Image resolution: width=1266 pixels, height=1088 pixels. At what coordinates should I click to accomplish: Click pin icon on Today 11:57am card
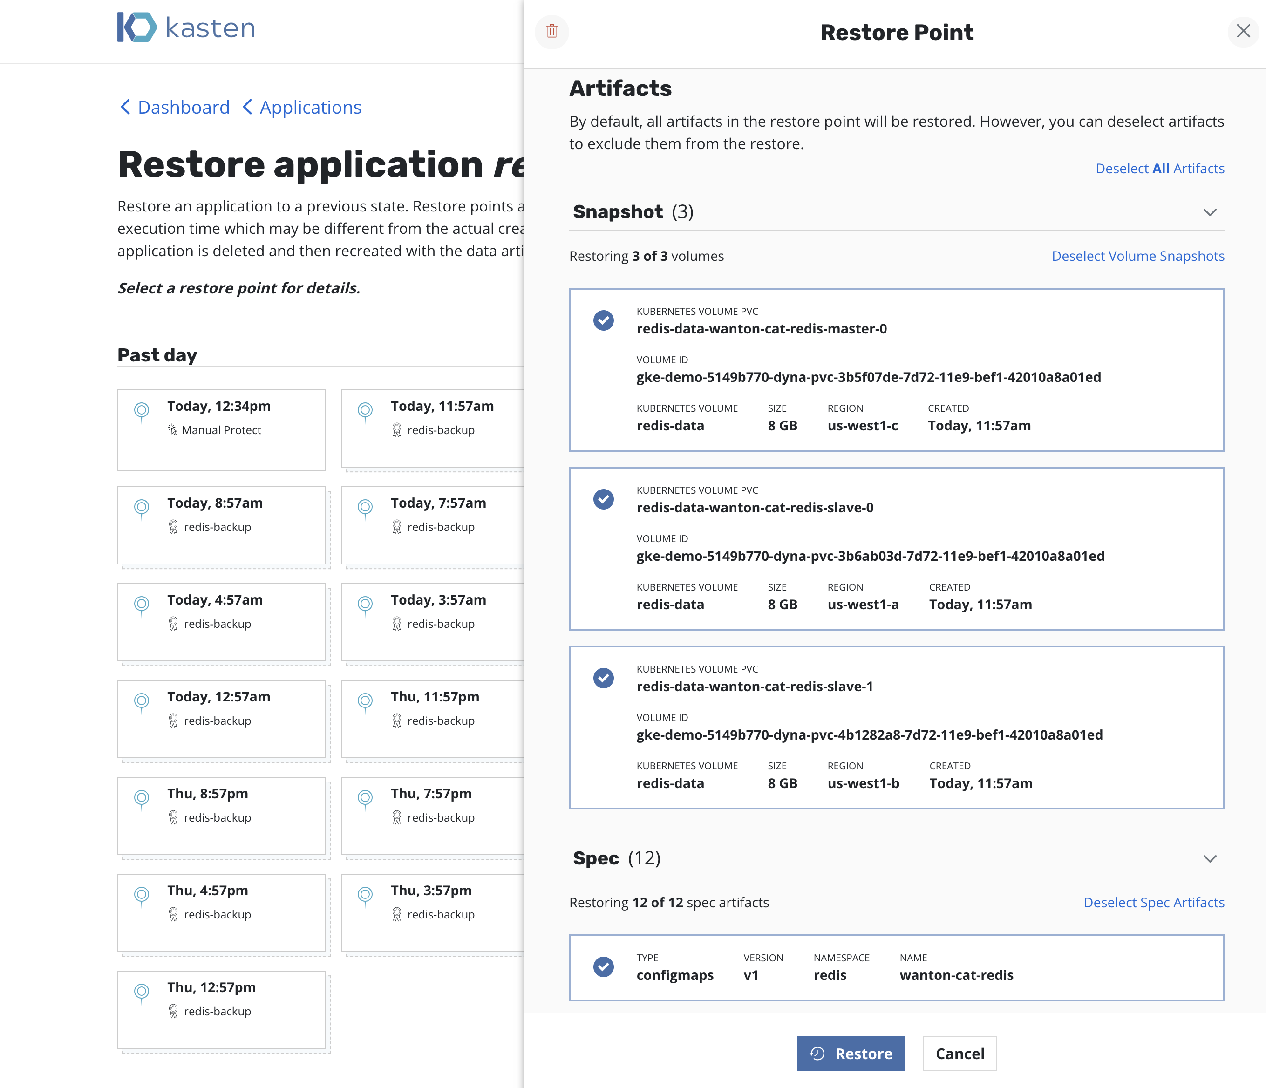pos(365,410)
